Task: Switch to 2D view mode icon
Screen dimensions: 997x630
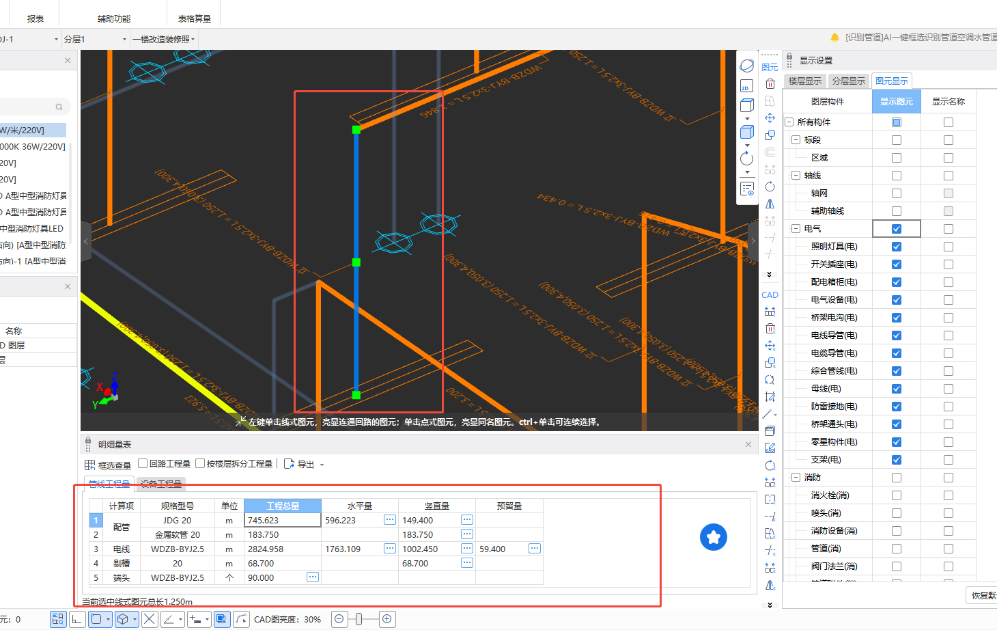Action: click(746, 86)
